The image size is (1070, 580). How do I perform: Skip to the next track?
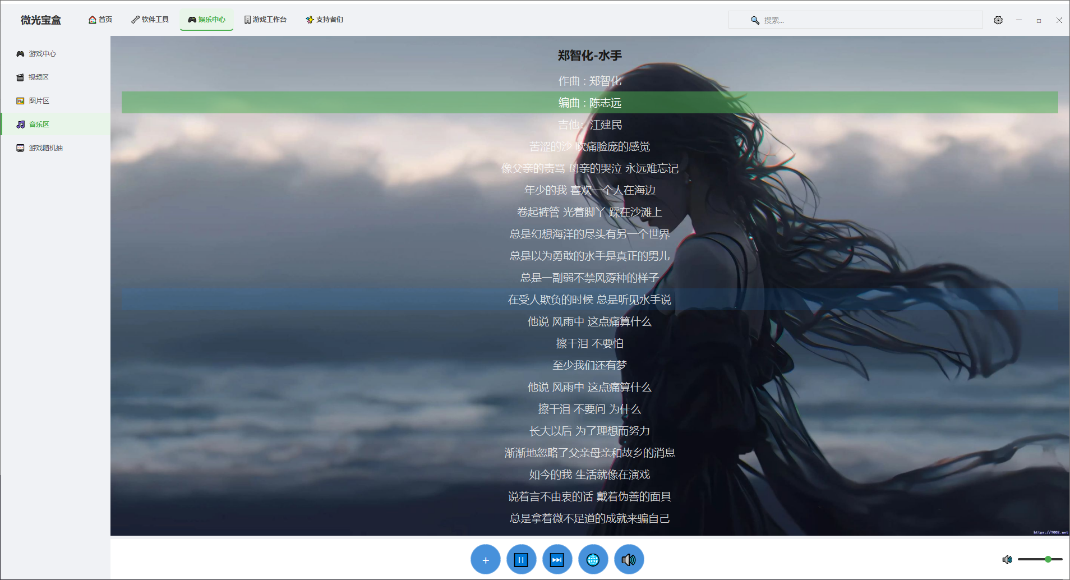click(x=557, y=560)
